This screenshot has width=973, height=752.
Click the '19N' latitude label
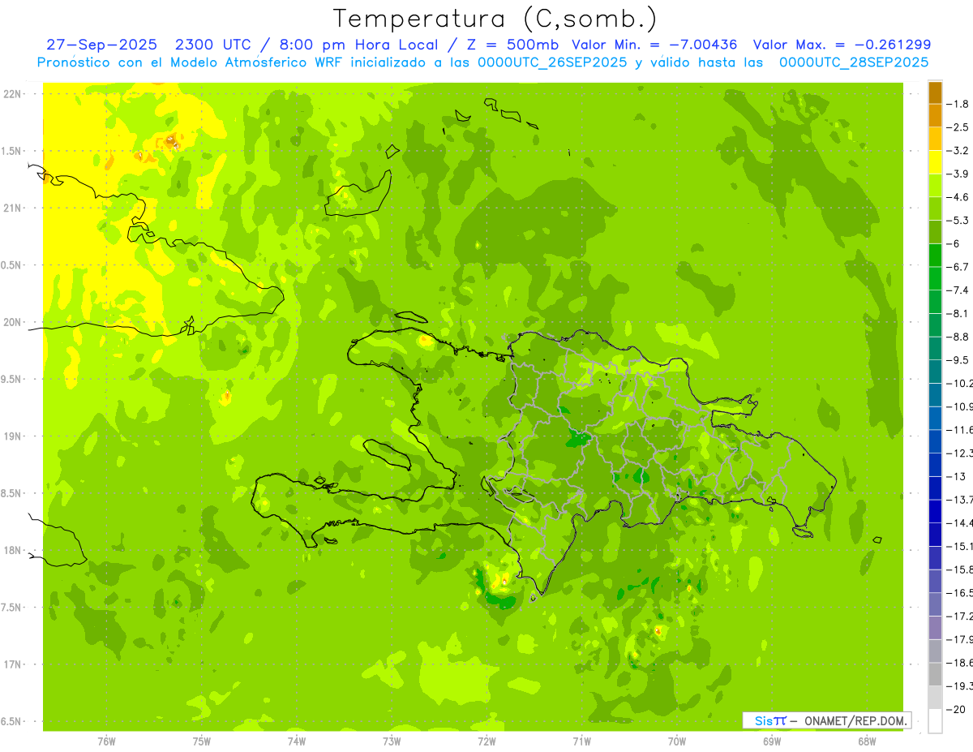[13, 436]
